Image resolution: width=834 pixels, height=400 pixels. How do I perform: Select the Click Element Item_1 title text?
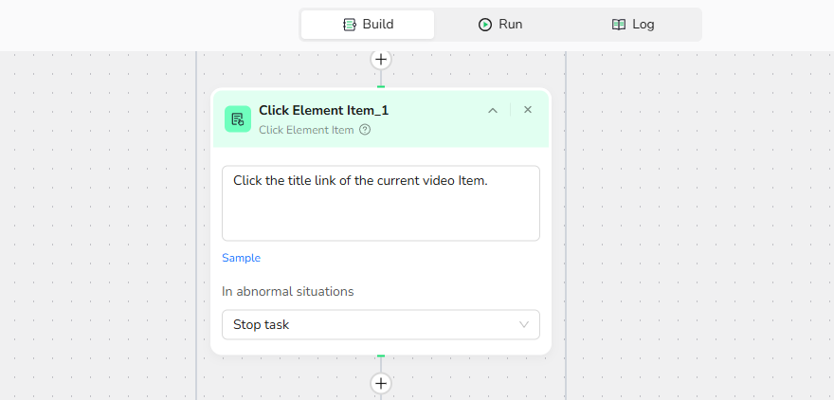click(323, 110)
